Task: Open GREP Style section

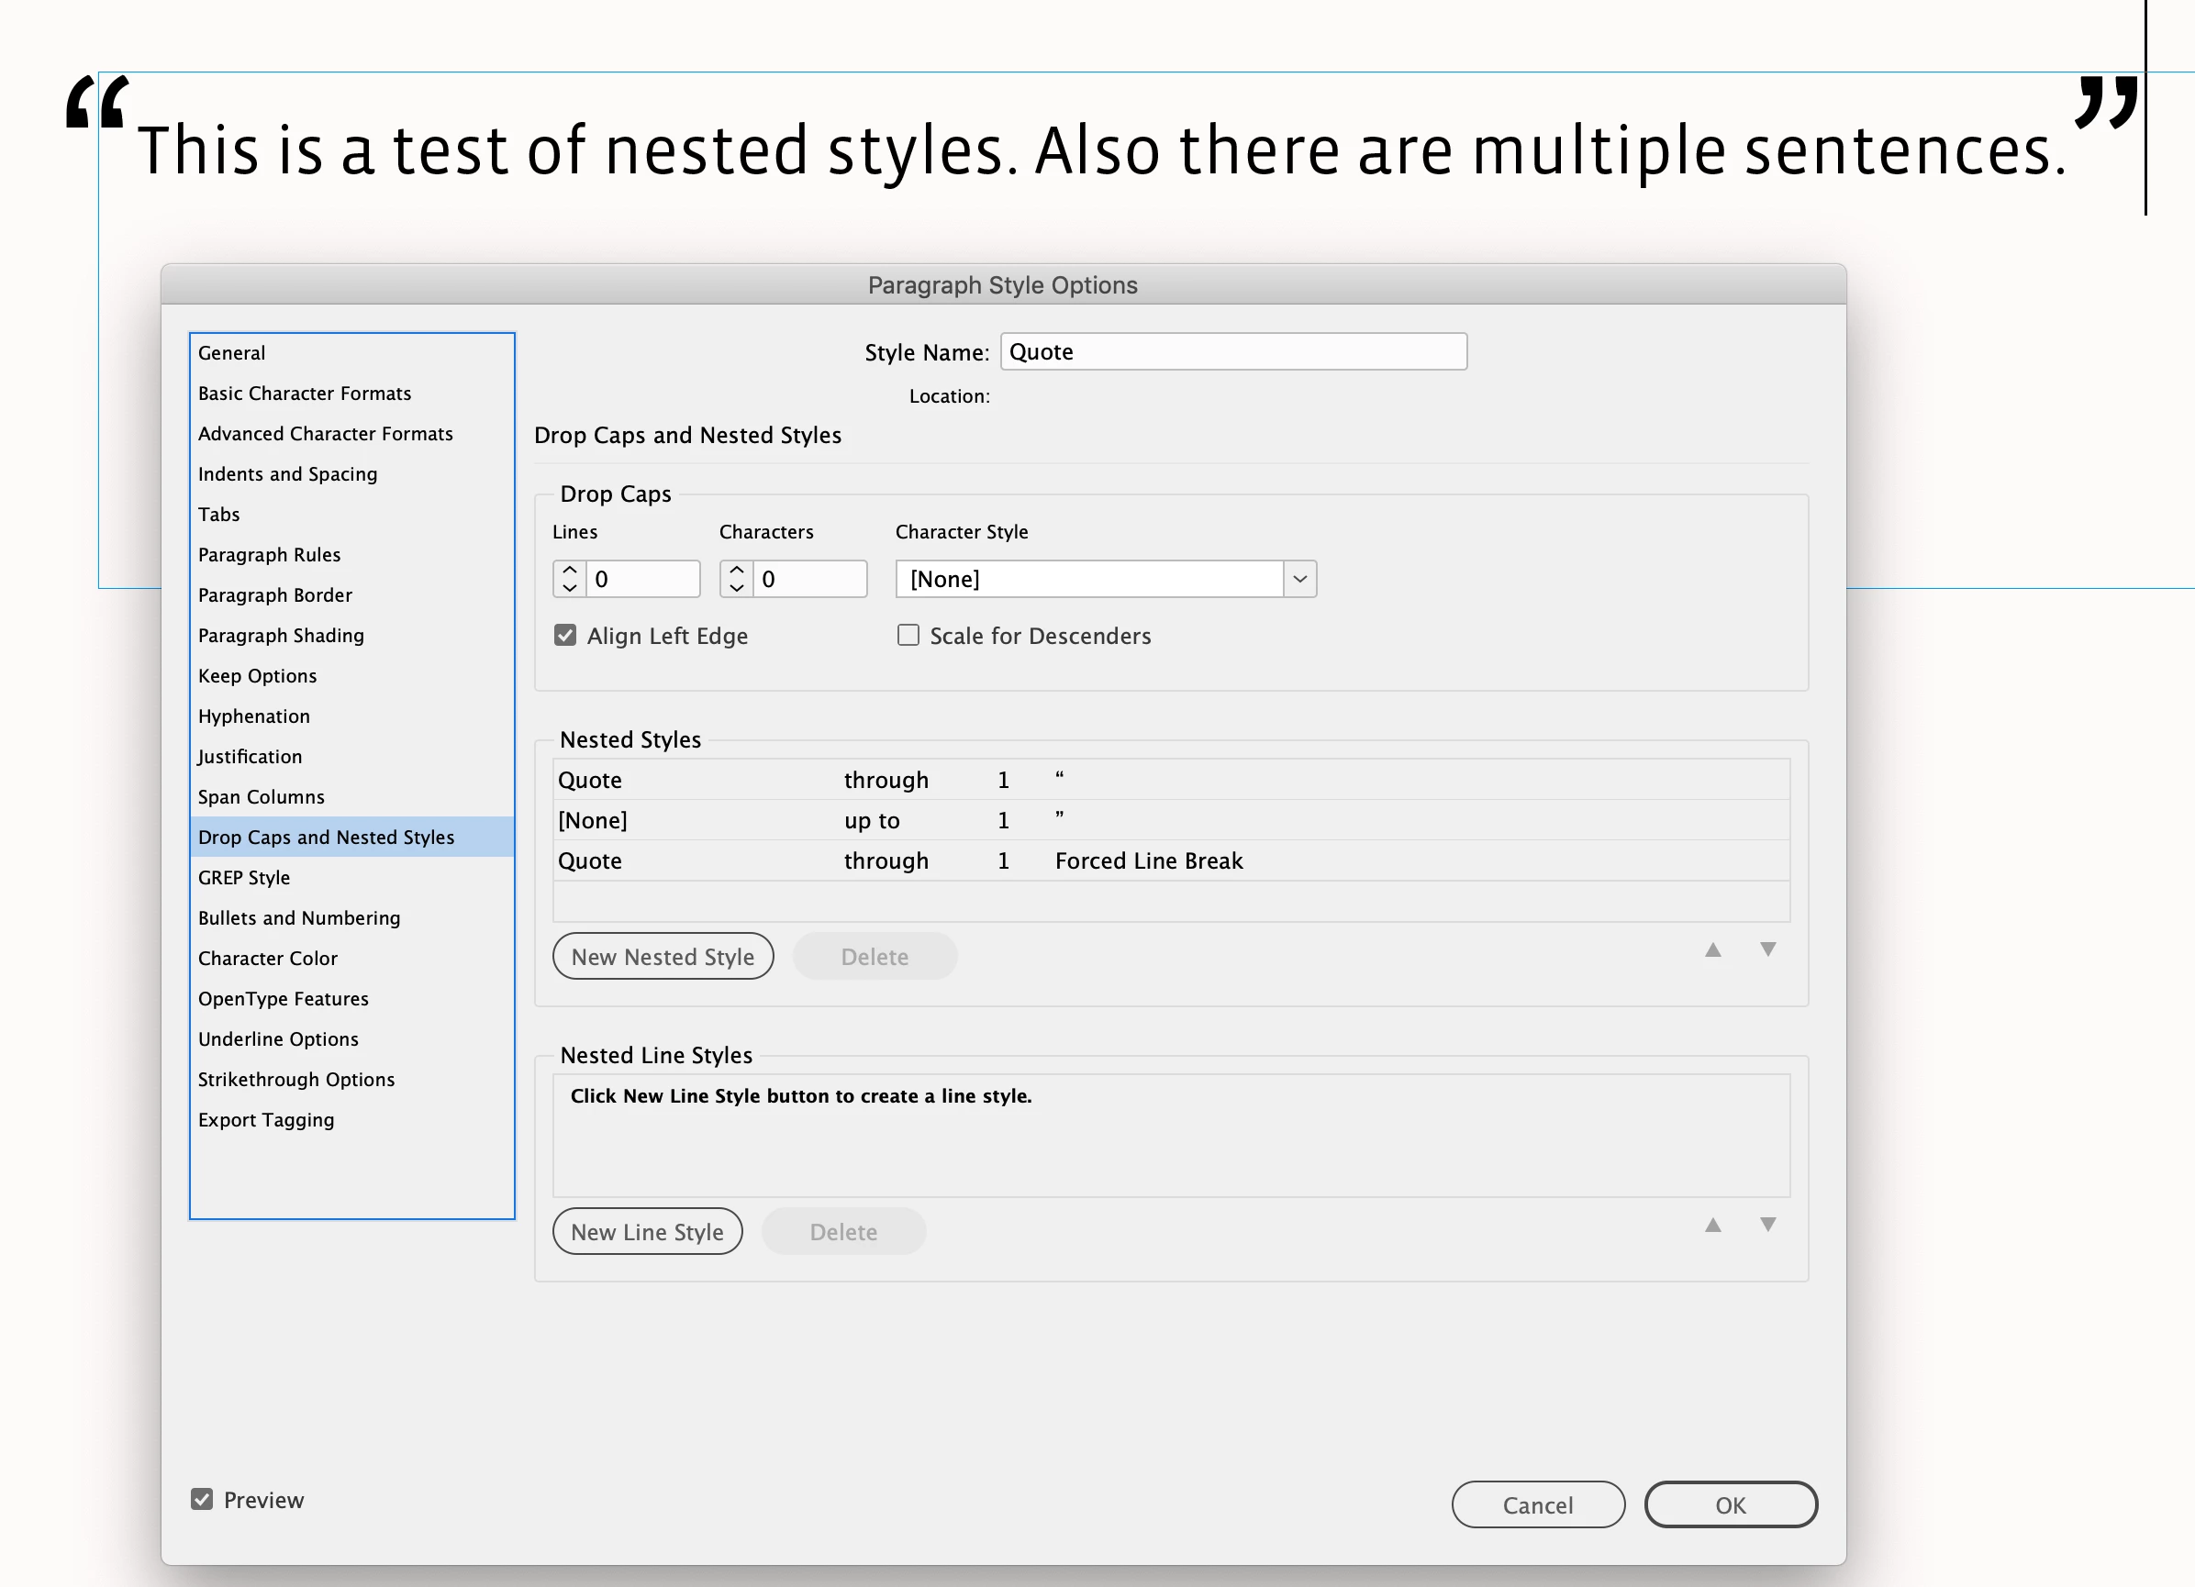Action: (244, 878)
